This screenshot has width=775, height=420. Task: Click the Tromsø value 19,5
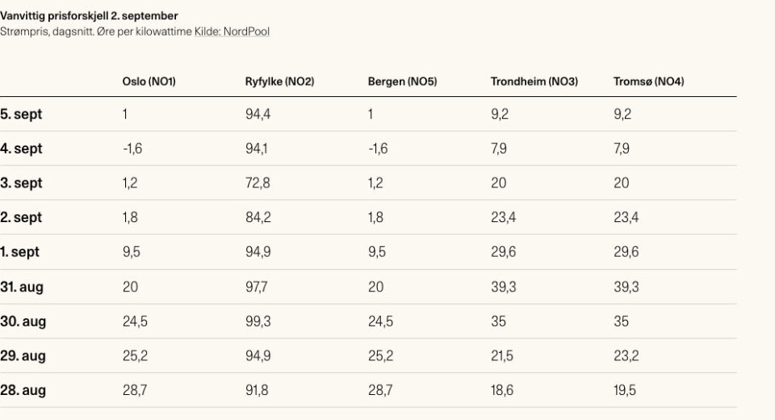click(624, 390)
